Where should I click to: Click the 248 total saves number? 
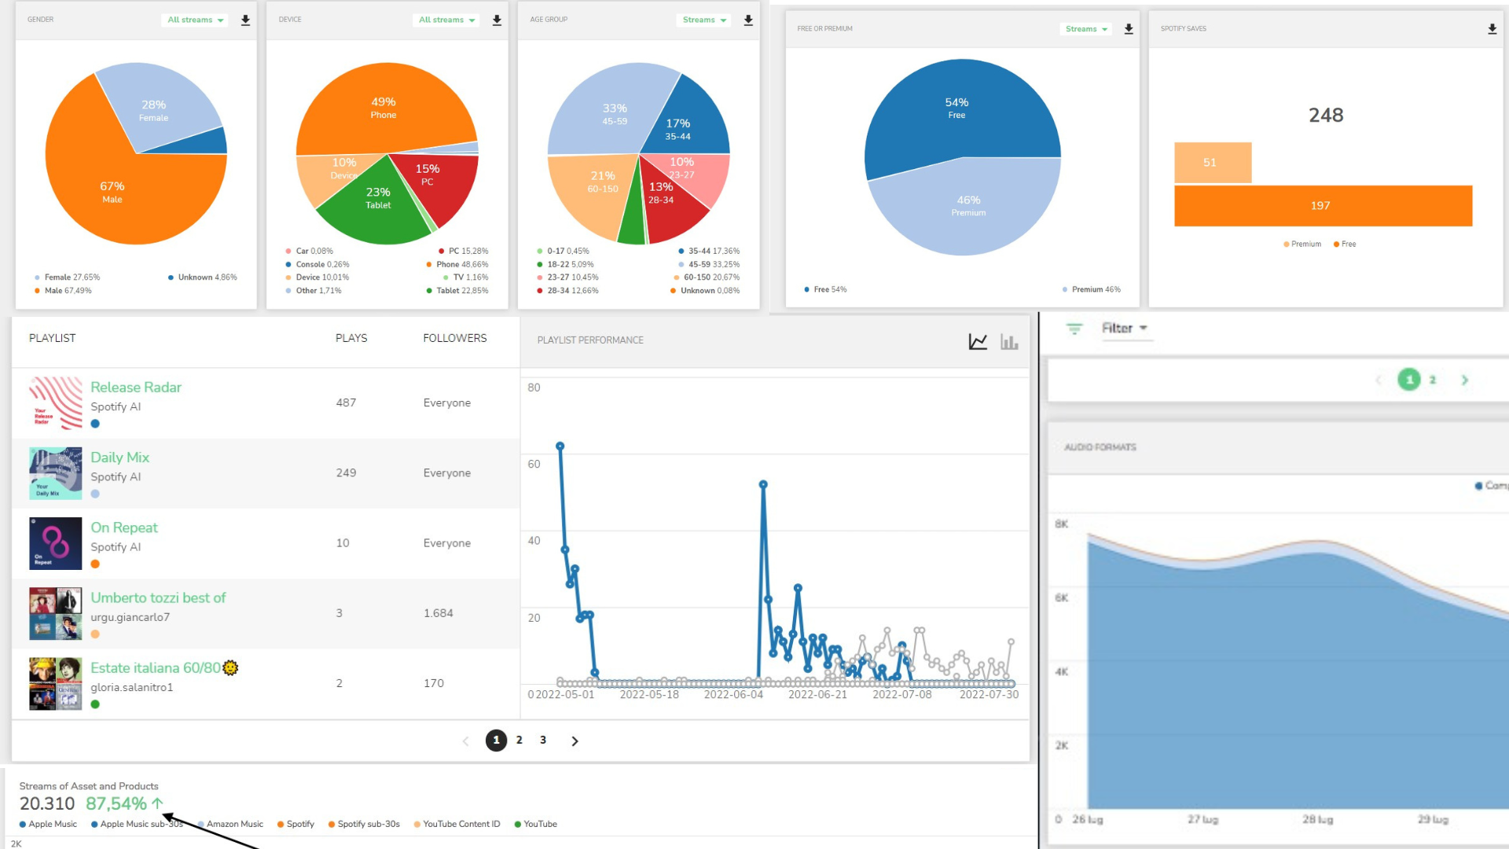1326,116
